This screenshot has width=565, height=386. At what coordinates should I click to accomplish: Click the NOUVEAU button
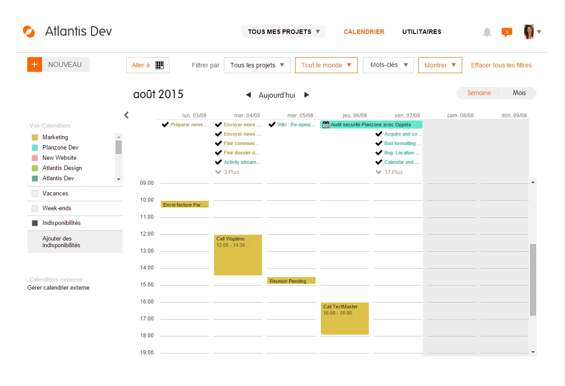pos(65,64)
